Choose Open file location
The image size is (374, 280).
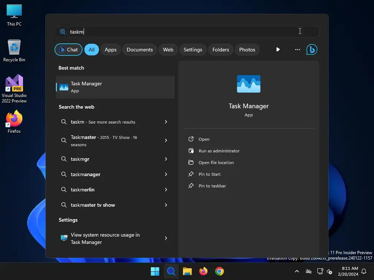pyautogui.click(x=216, y=163)
